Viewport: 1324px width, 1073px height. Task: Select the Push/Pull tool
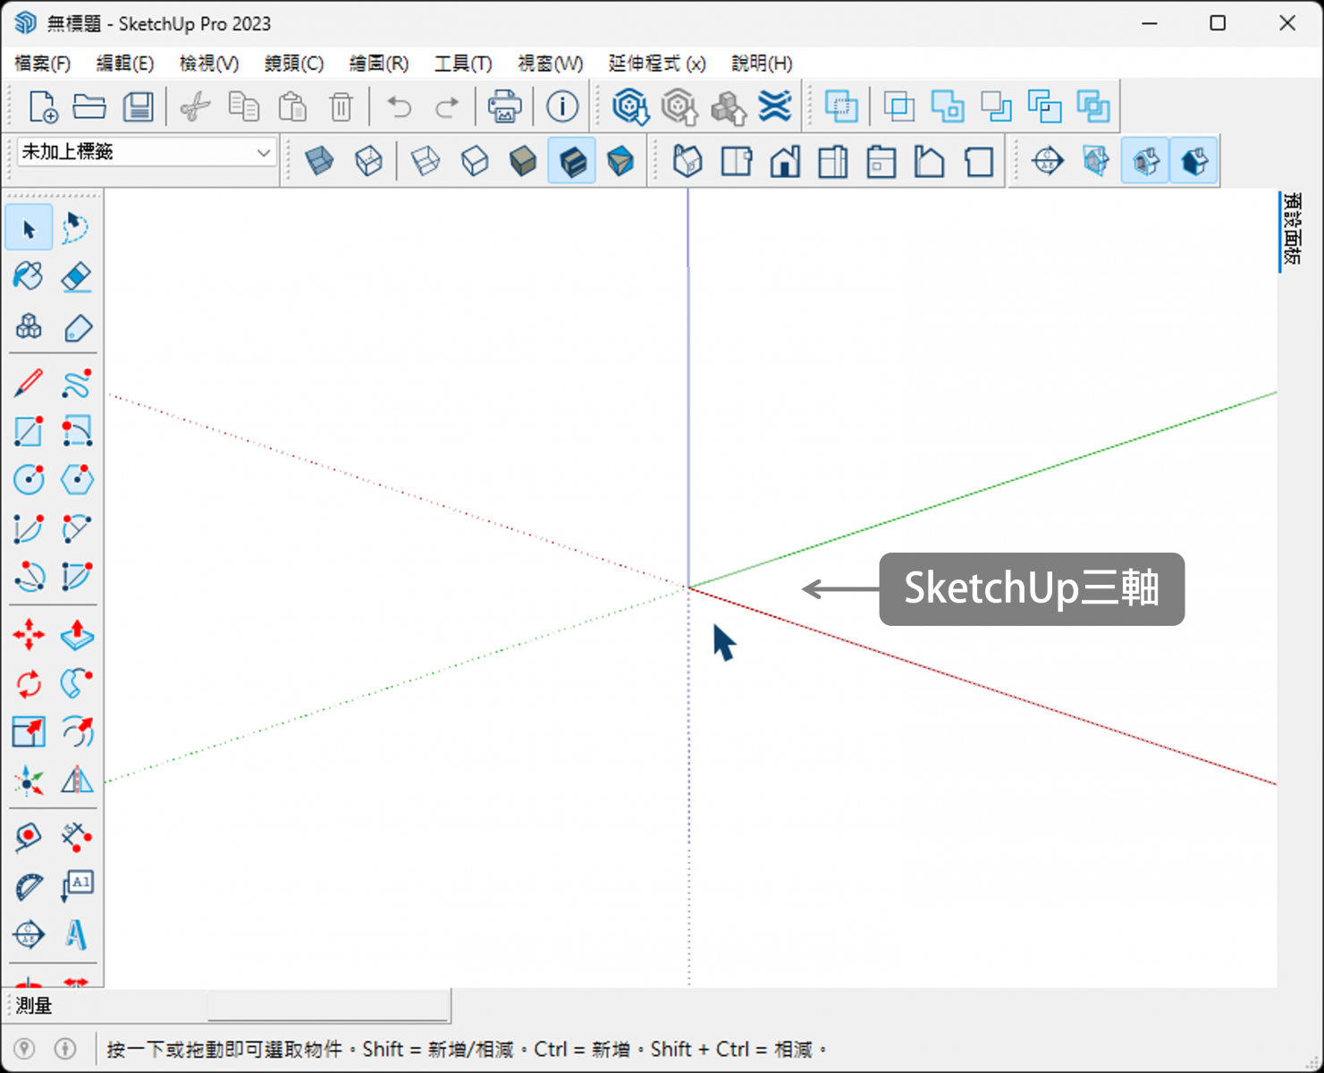point(77,635)
